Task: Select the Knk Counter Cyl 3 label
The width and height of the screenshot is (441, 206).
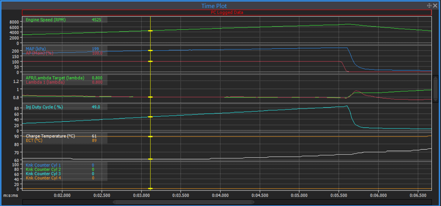Action: pos(44,174)
